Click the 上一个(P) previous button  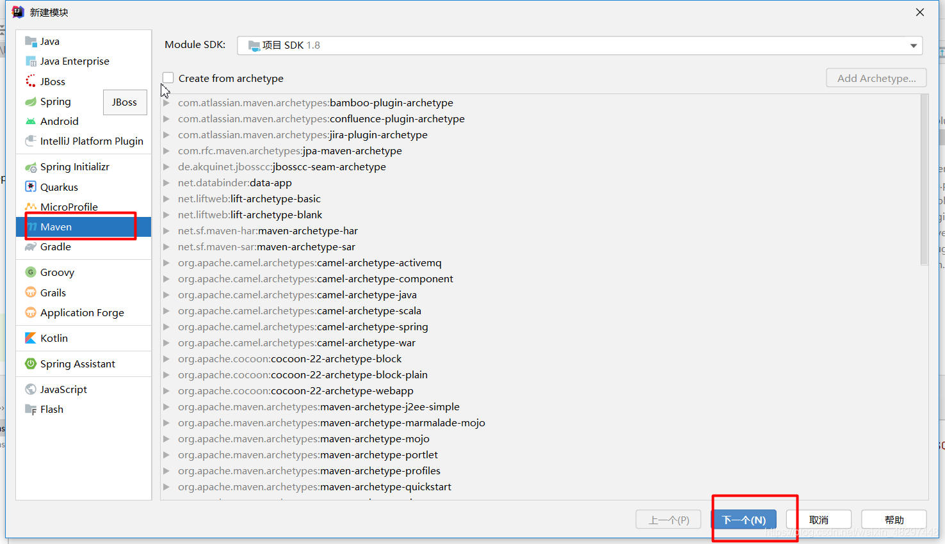click(668, 520)
